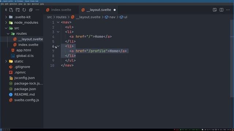Viewport: 234px width, 131px height.
Task: Open package.json in the explorer
Action: (x=25, y=89)
